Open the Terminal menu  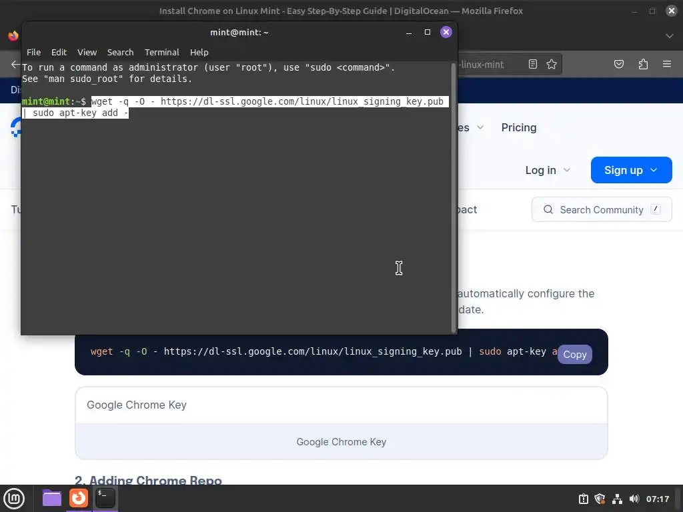(161, 52)
